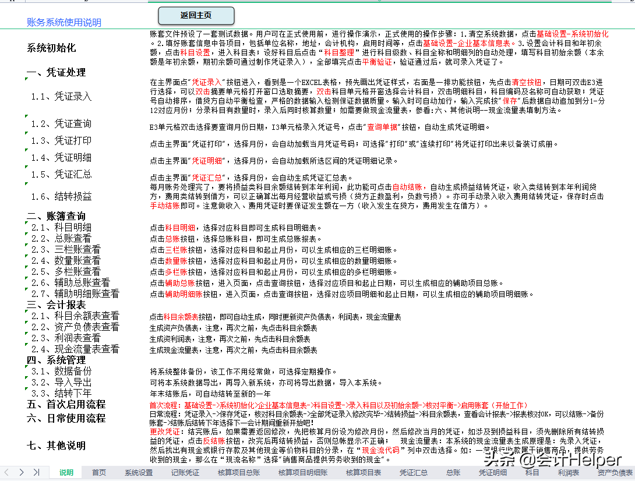Open the 记账凭证 sheet tab
Image resolution: width=635 pixels, height=481 pixels.
pyautogui.click(x=185, y=473)
